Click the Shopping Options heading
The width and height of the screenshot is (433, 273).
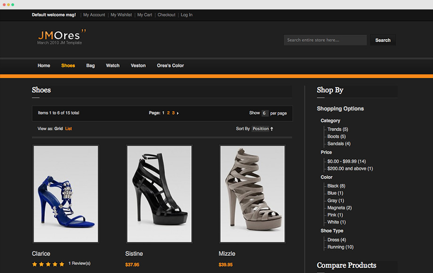[x=340, y=109]
